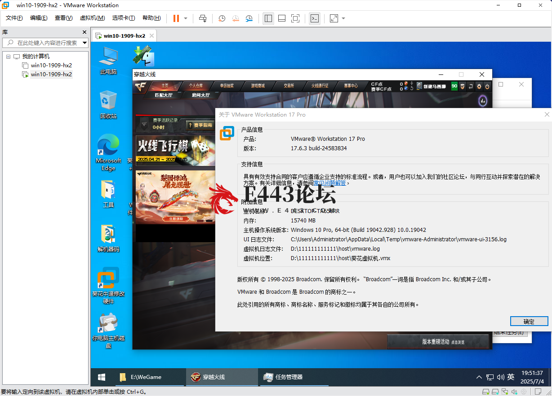Close the library panel with its X
The width and height of the screenshot is (552, 396).
85,32
